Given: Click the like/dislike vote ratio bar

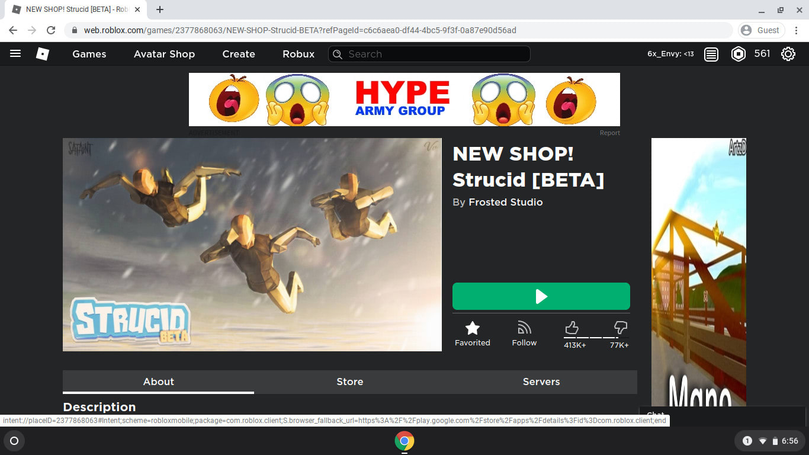Looking at the screenshot, I should coord(596,338).
